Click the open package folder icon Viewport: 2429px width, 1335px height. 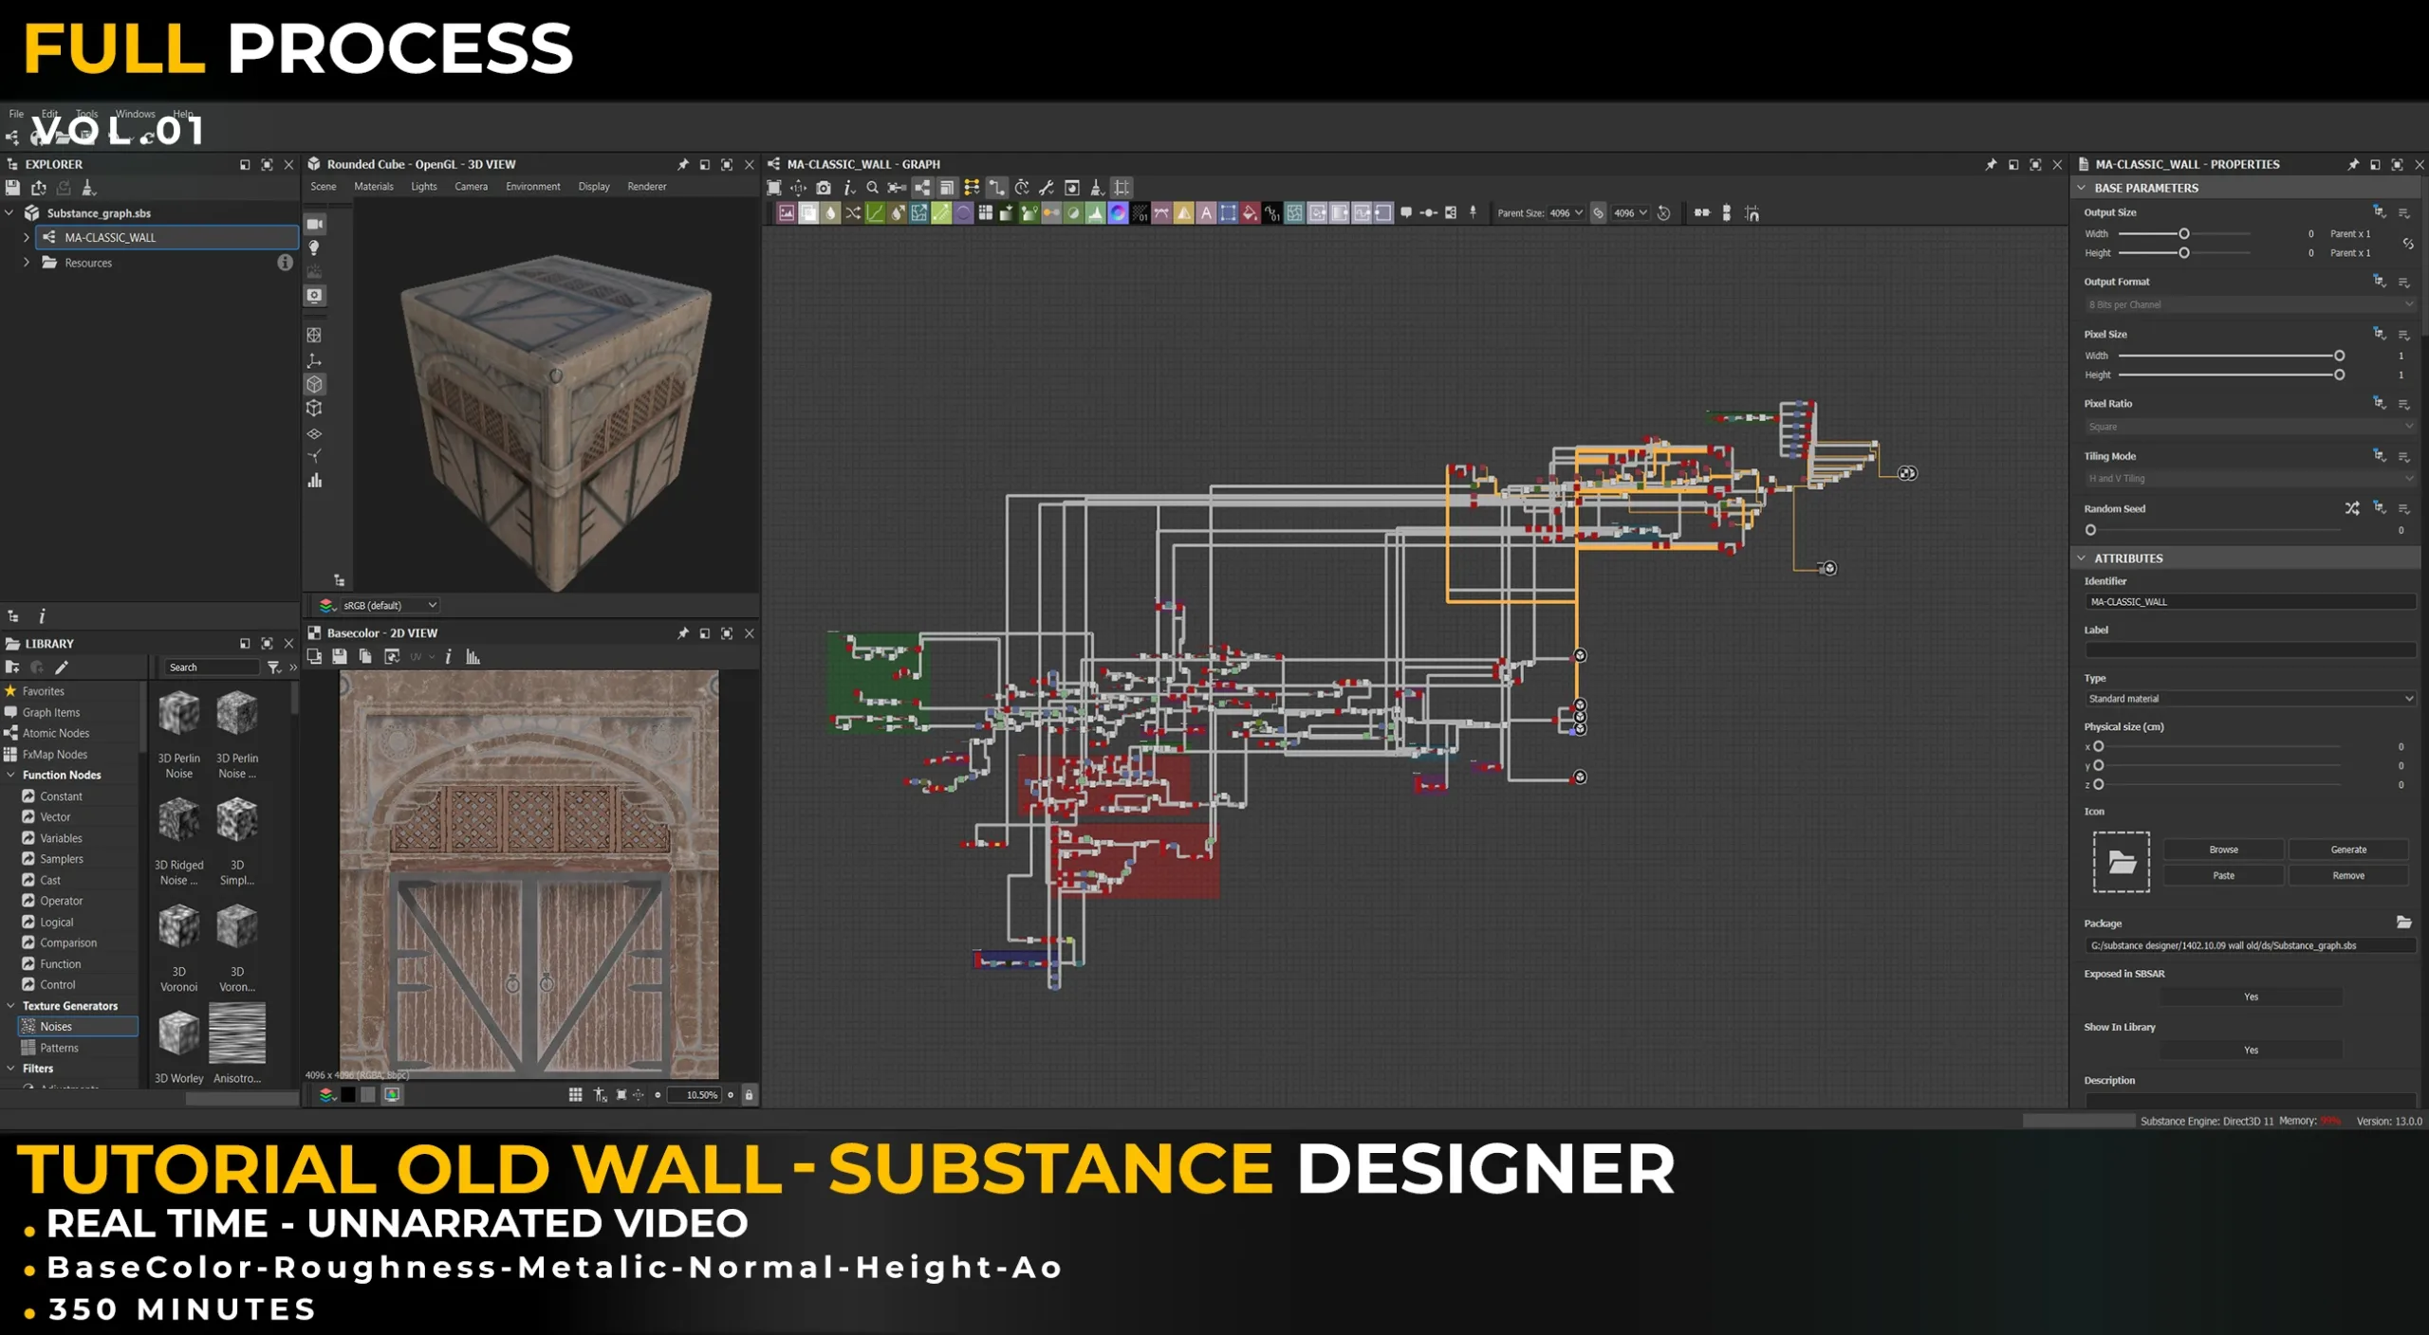coord(2403,922)
